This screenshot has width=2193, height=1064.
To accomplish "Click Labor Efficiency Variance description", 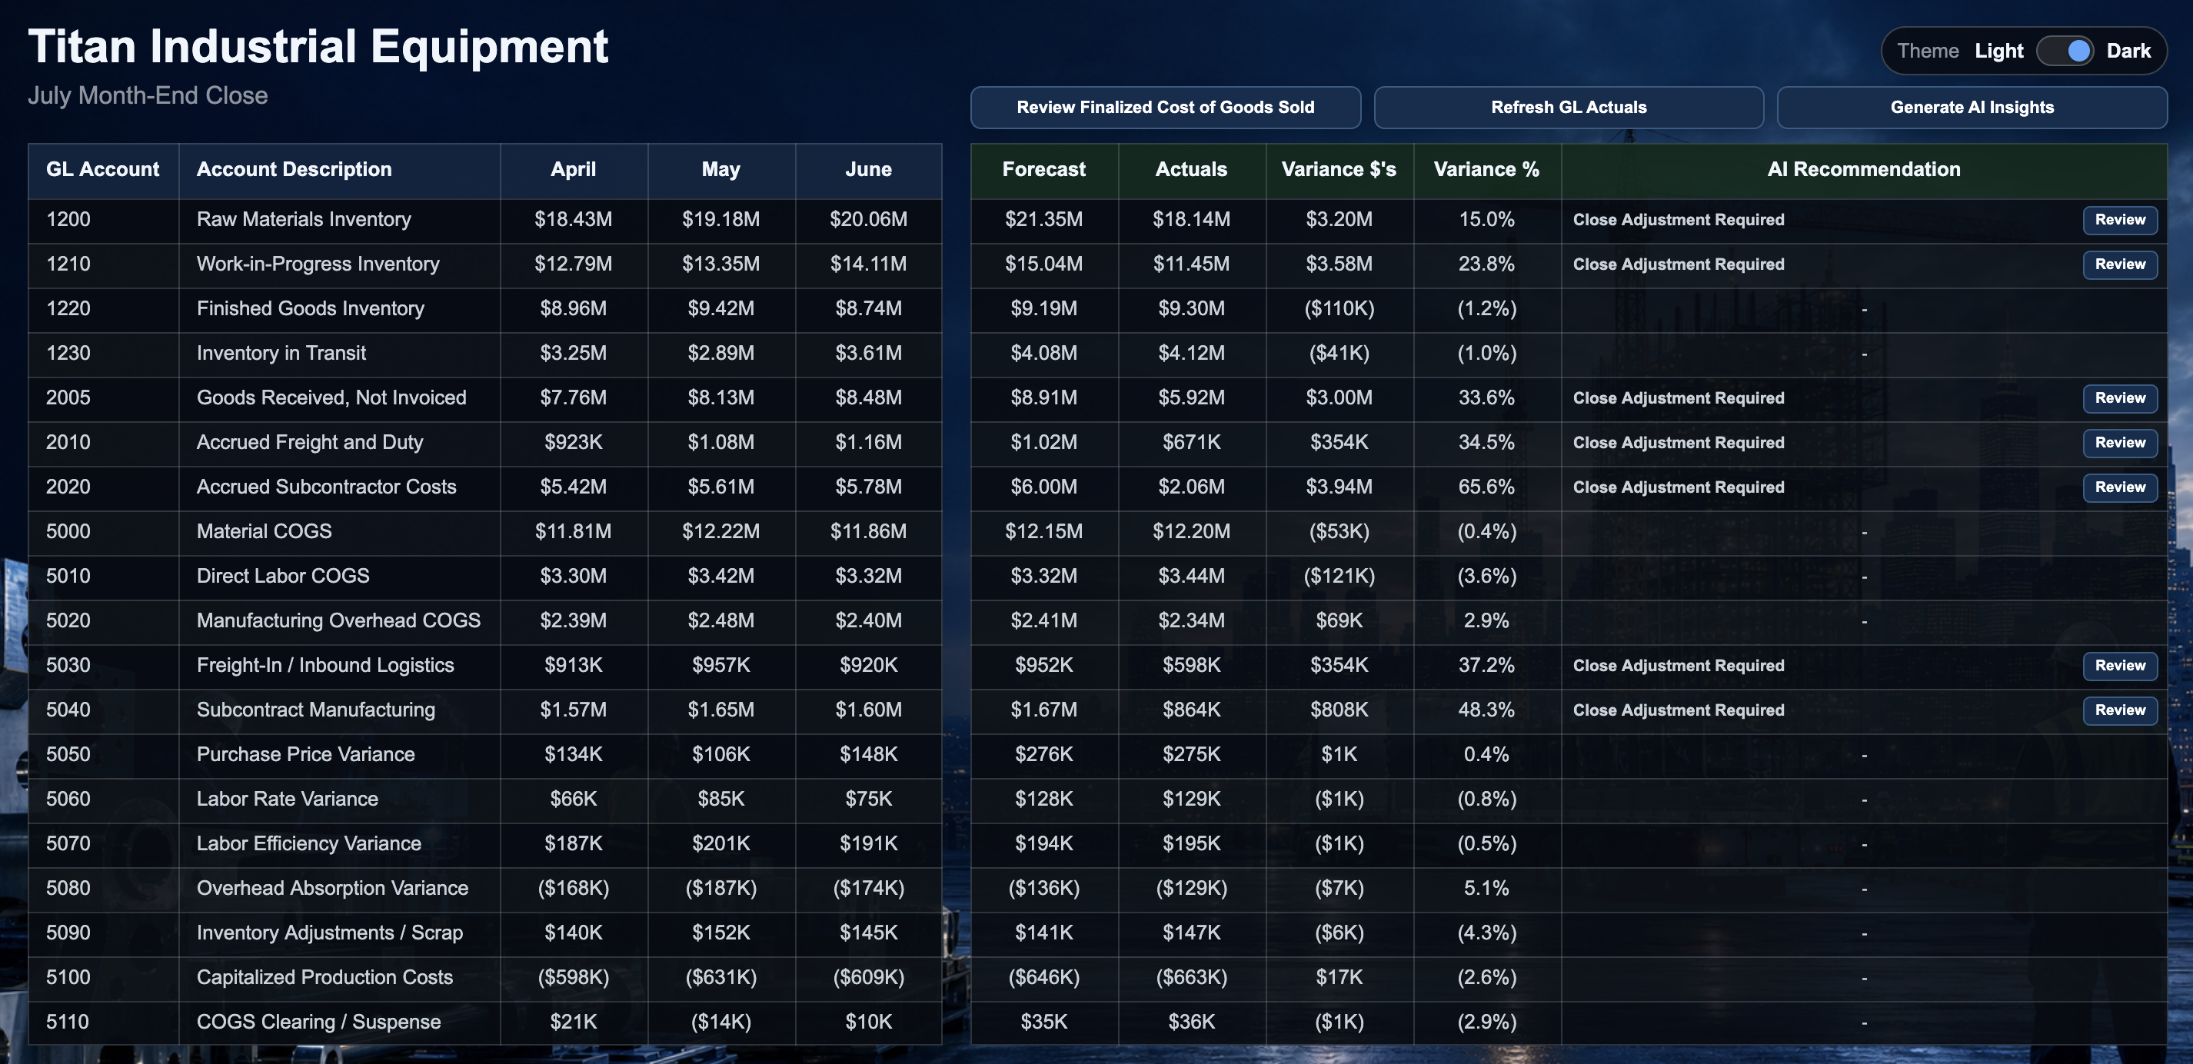I will pos(309,843).
